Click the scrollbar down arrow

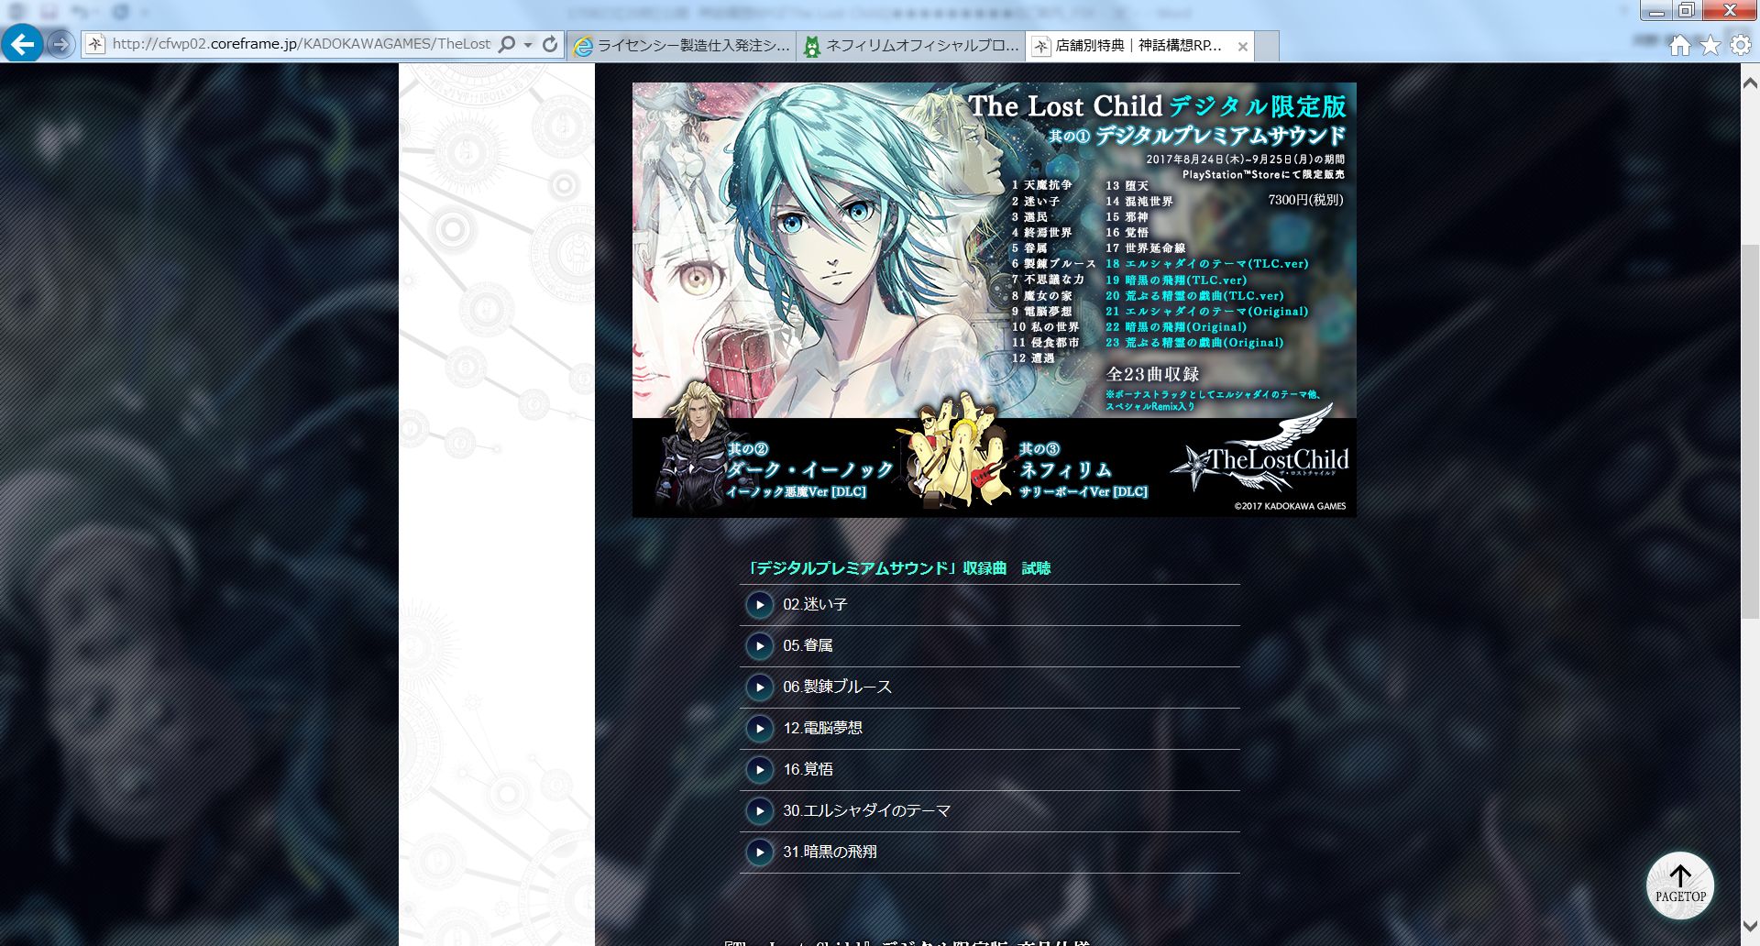pos(1750,926)
